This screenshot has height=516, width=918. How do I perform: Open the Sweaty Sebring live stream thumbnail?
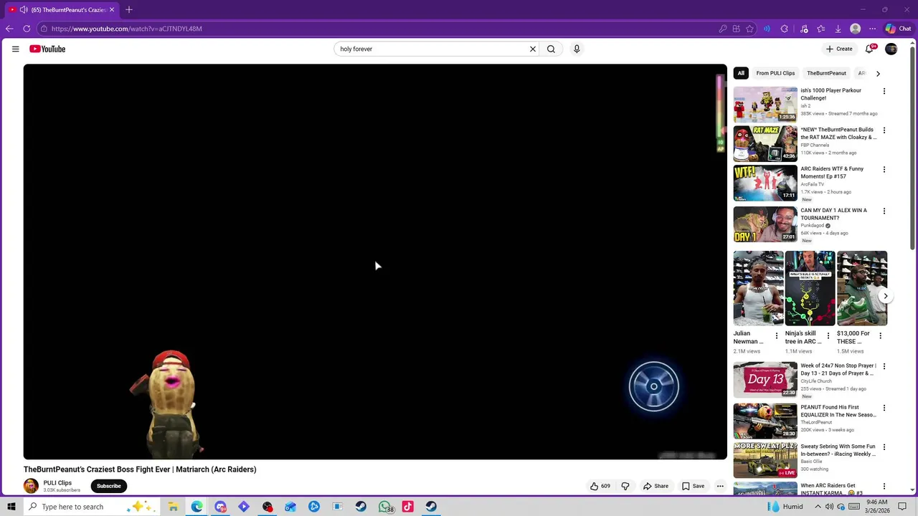765,460
